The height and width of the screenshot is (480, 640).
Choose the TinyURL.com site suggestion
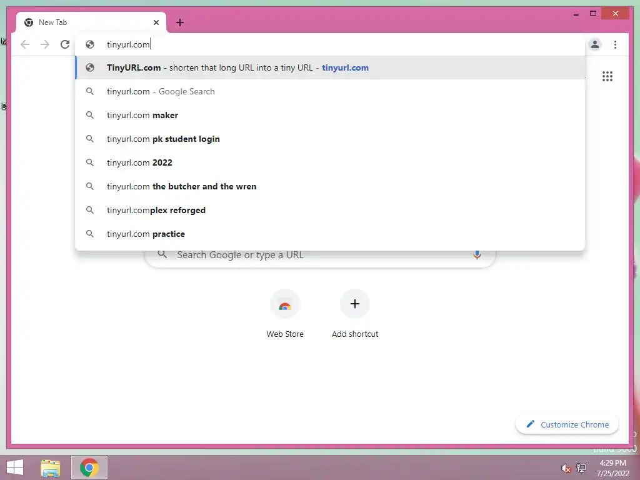click(x=330, y=67)
